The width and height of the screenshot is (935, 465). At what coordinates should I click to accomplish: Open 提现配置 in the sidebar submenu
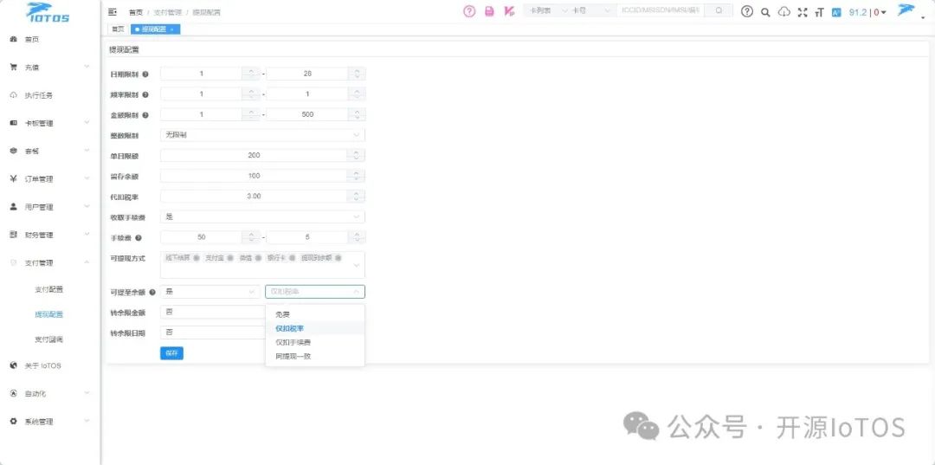[48, 314]
